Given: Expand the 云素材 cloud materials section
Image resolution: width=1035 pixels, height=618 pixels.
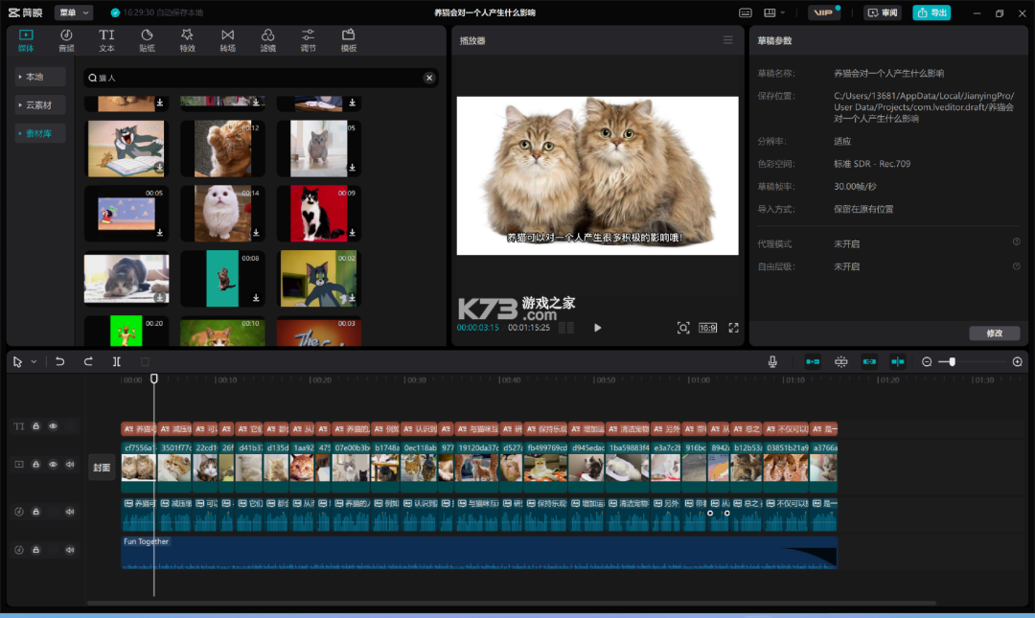Looking at the screenshot, I should tap(39, 105).
